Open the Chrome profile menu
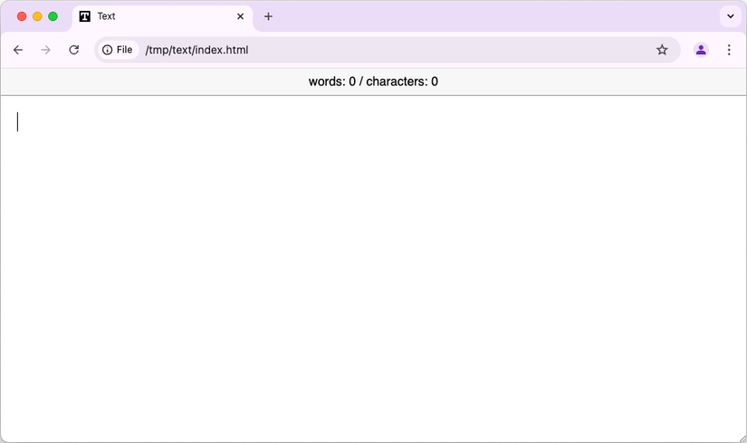The width and height of the screenshot is (747, 443). [701, 50]
